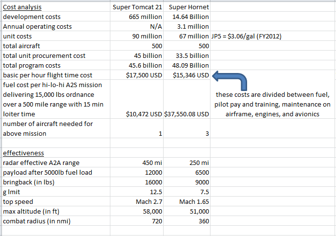Select the '3.1 million' cell

pyautogui.click(x=187, y=26)
